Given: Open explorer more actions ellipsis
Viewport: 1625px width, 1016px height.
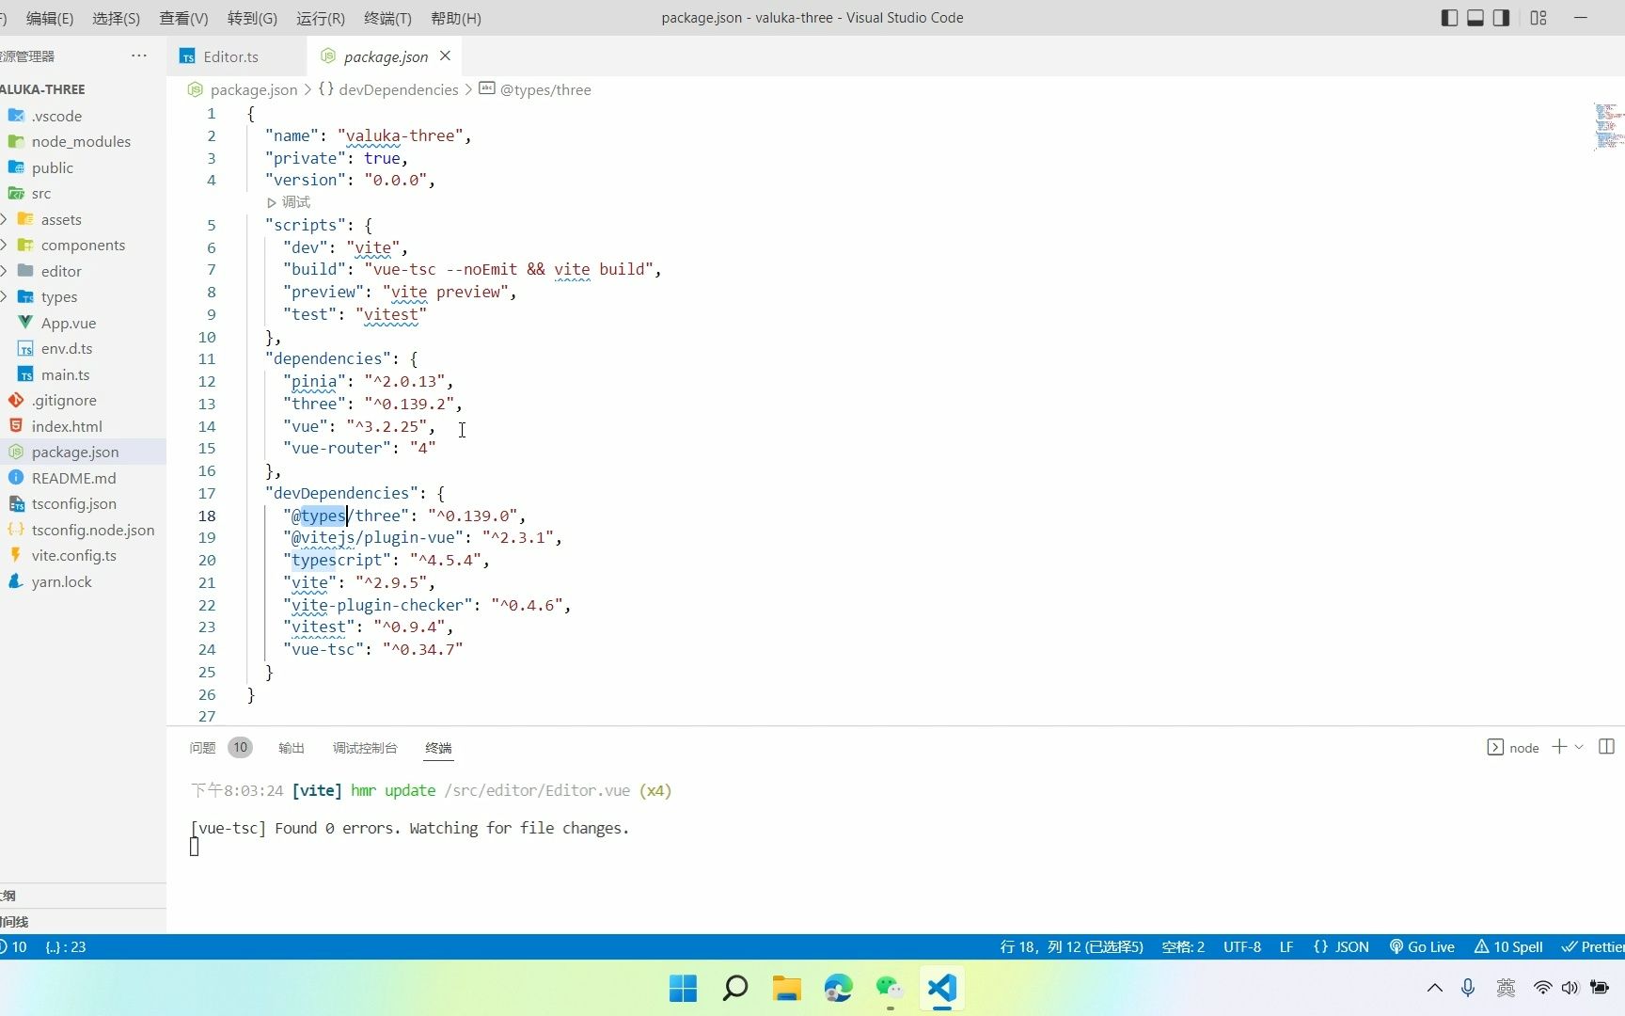Looking at the screenshot, I should click(139, 56).
